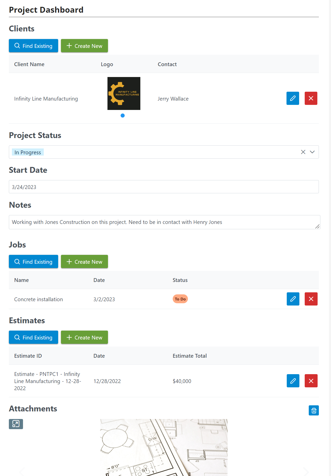Click the Infinity Line Manufacturing client name

[x=46, y=99]
